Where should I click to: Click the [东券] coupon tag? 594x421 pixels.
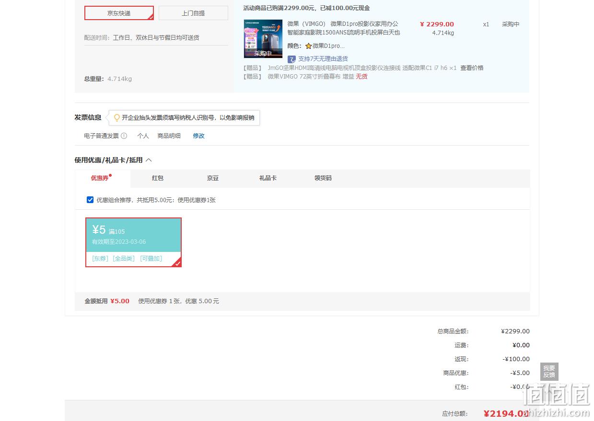click(100, 259)
